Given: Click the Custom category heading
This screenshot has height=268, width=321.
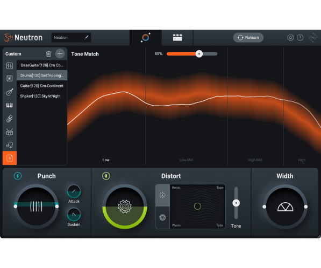Looking at the screenshot, I should click(x=13, y=54).
